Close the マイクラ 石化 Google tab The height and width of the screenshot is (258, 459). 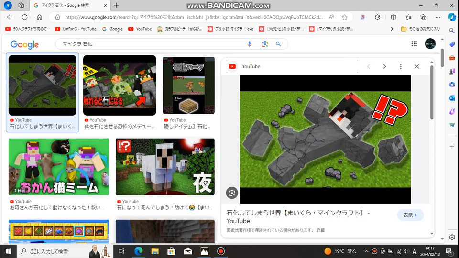click(105, 5)
